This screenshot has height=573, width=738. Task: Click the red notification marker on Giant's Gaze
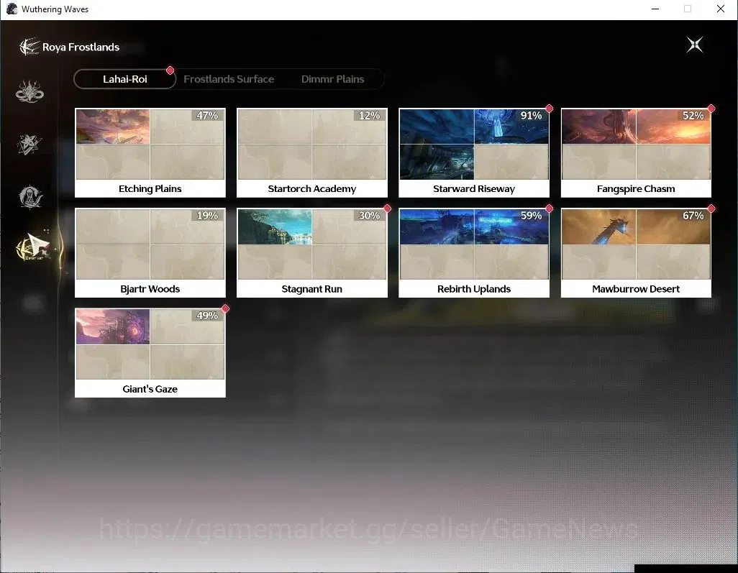(225, 308)
